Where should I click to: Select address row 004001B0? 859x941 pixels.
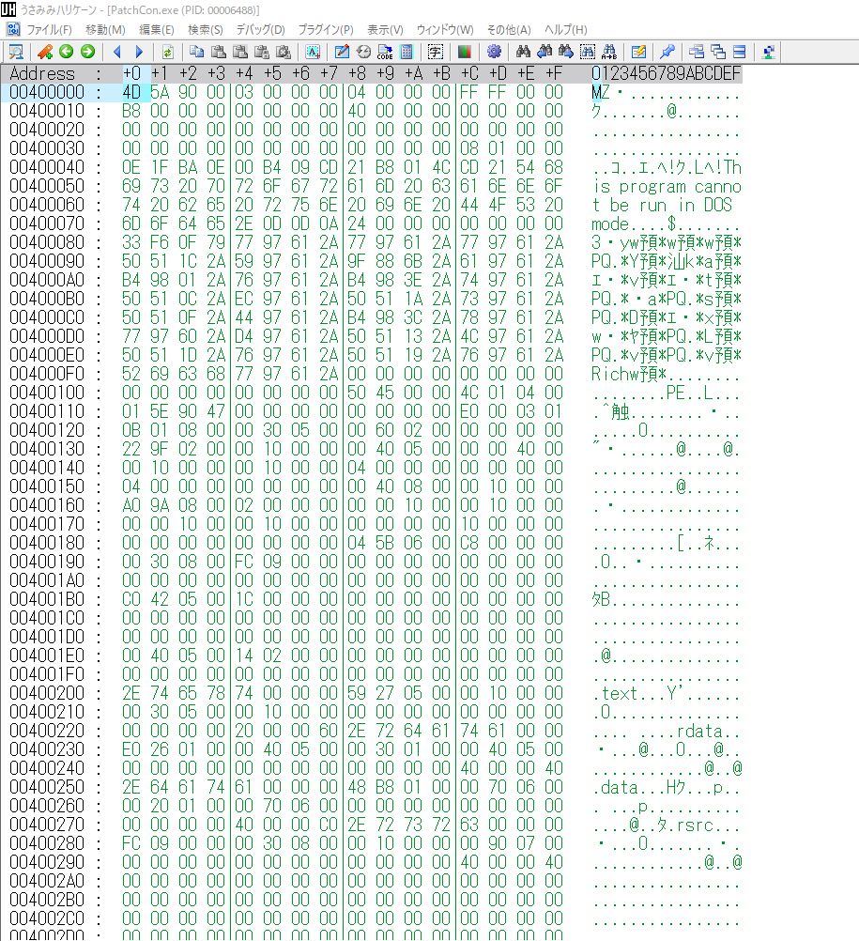pyautogui.click(x=47, y=599)
